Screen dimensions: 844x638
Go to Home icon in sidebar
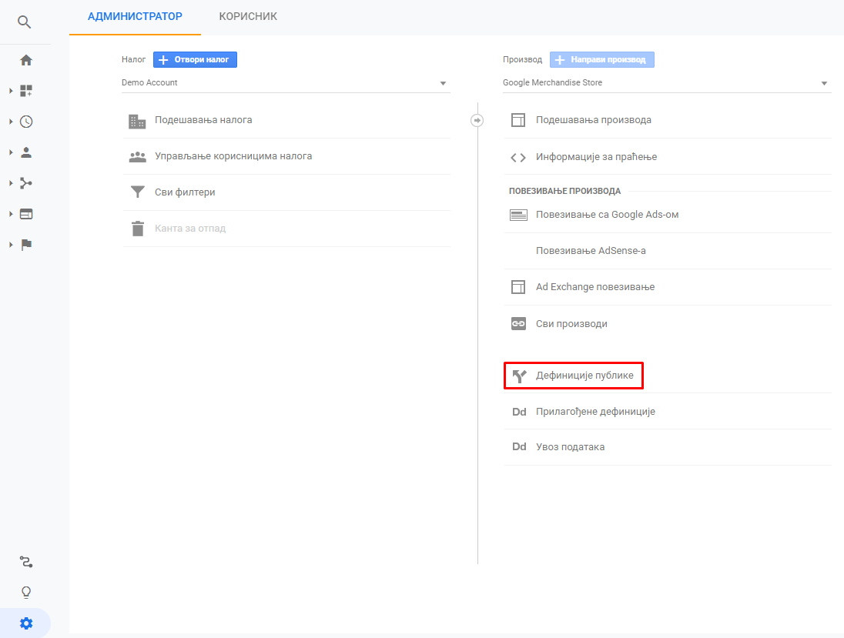tap(26, 60)
